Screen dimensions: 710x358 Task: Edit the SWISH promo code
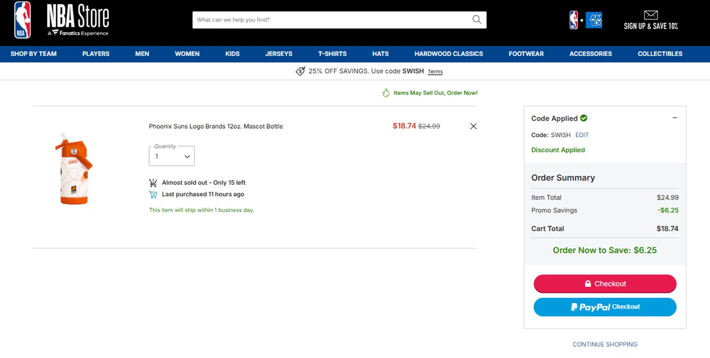582,135
